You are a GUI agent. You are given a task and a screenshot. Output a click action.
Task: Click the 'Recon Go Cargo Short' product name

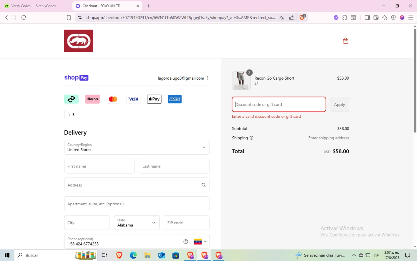pos(274,78)
